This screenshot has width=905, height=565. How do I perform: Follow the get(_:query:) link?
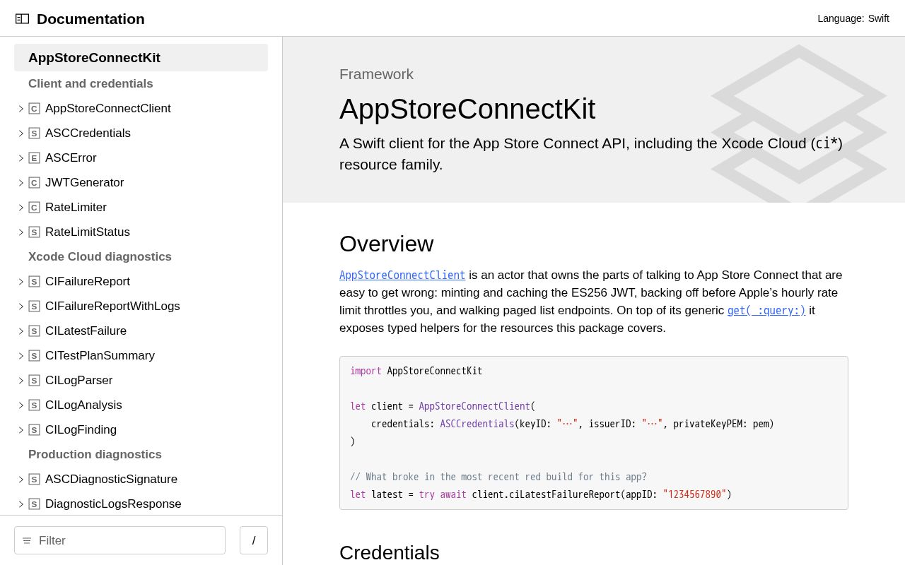(x=766, y=311)
